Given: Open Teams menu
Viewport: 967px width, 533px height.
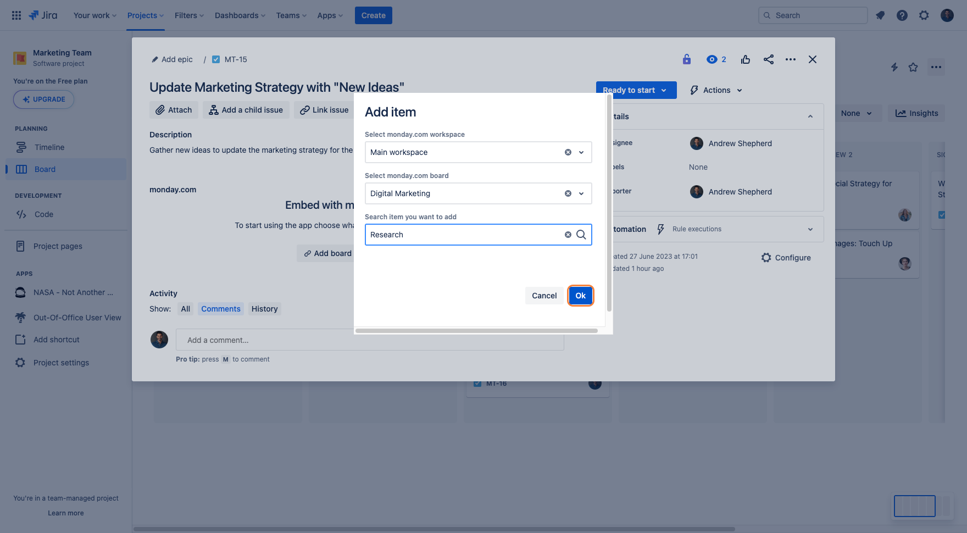Looking at the screenshot, I should click(x=291, y=15).
